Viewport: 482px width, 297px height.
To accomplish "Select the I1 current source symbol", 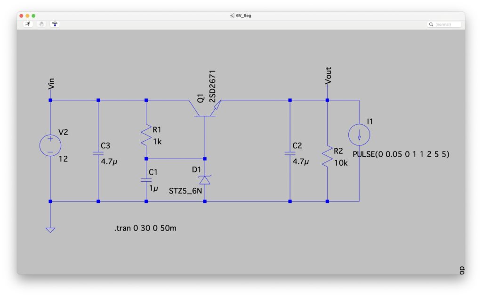I will coord(359,136).
